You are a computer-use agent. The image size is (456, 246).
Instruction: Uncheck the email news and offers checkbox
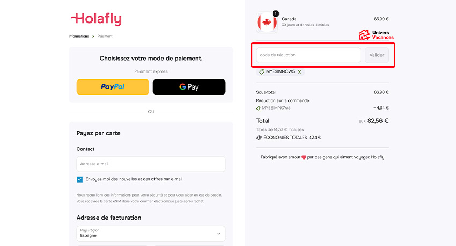(80, 179)
